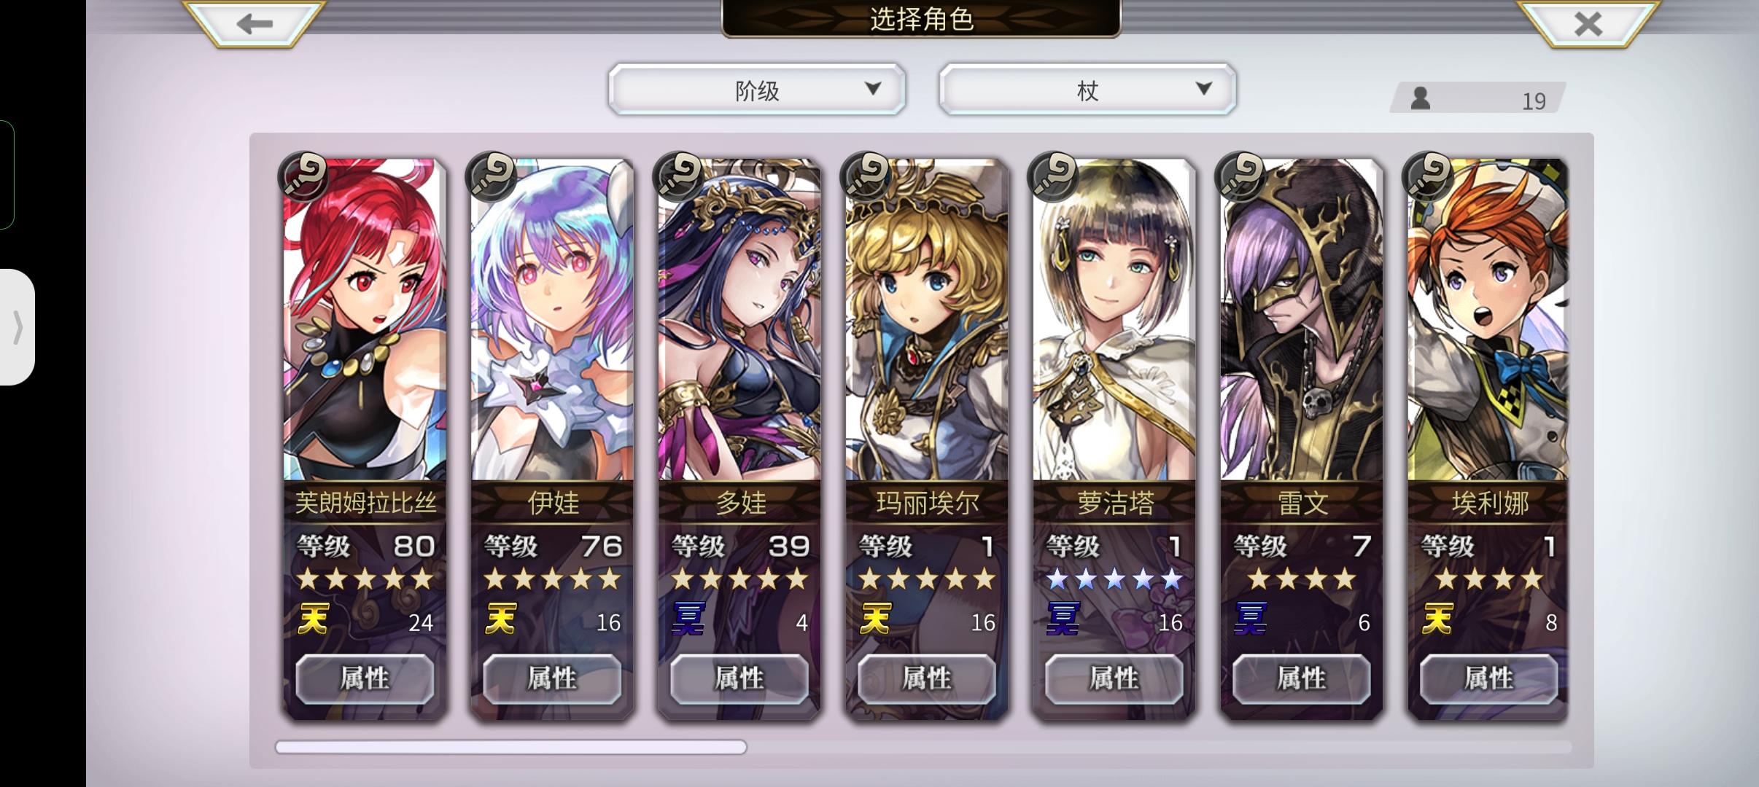This screenshot has height=787, width=1759.
Task: Click the character count person icon
Action: click(1420, 98)
